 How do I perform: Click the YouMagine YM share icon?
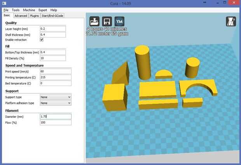(119, 21)
